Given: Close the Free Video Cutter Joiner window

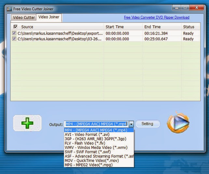Looking at the screenshot, I should tap(197, 7).
